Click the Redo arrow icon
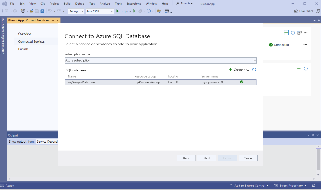 [x=59, y=11]
